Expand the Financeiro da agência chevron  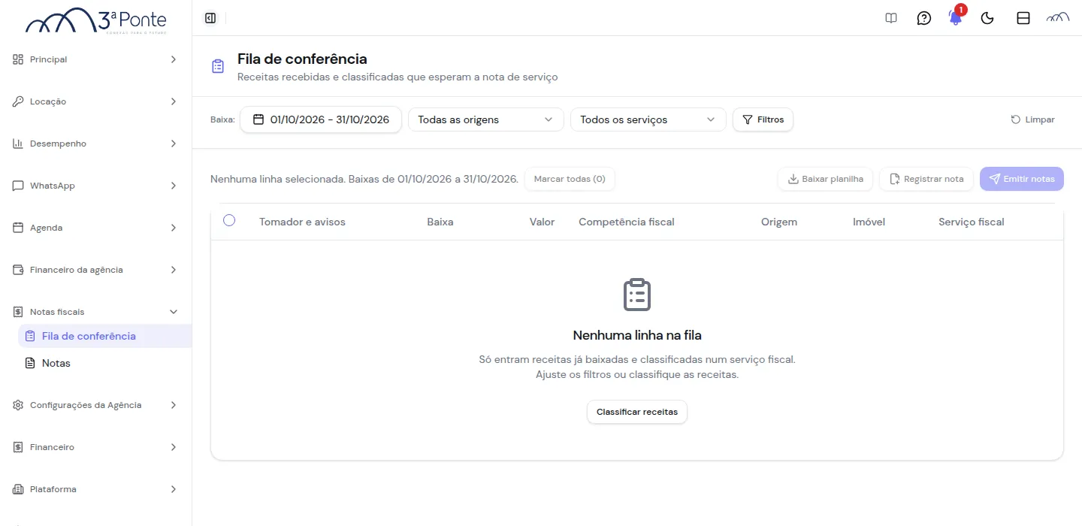pos(174,270)
